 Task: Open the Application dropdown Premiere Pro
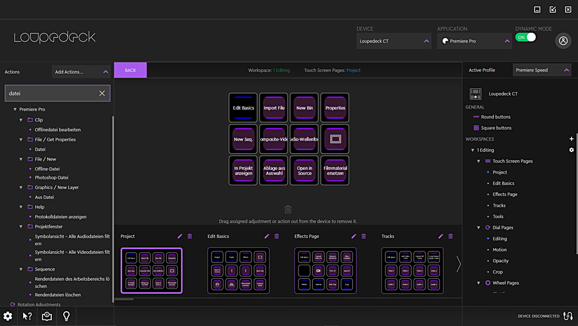tap(474, 41)
